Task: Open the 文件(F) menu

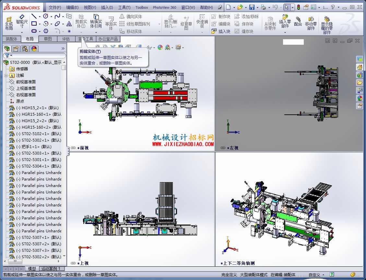Action: click(55, 7)
